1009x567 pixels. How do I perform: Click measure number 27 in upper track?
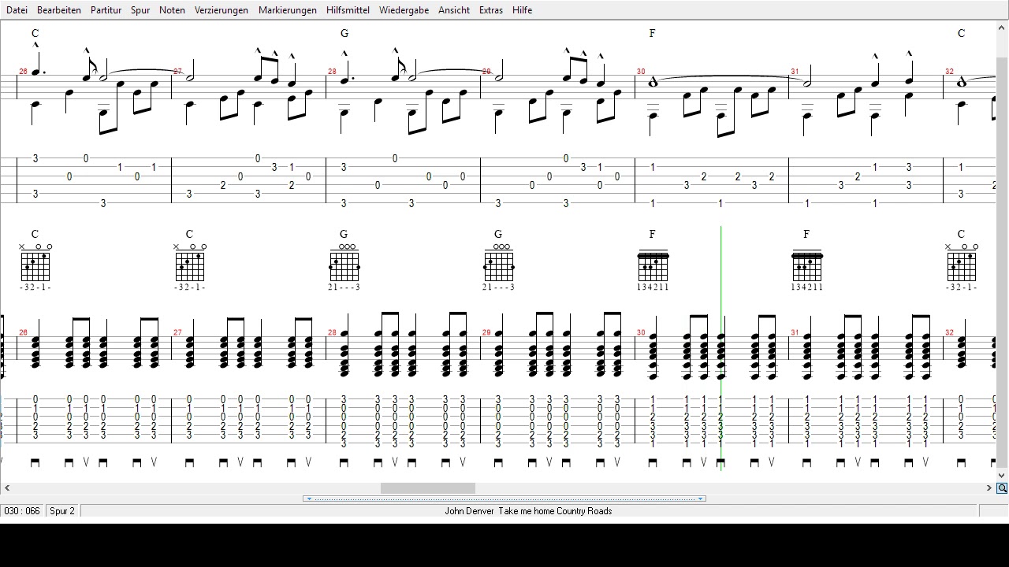(177, 72)
